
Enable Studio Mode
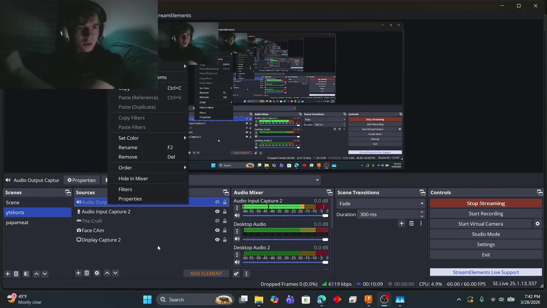pyautogui.click(x=486, y=234)
